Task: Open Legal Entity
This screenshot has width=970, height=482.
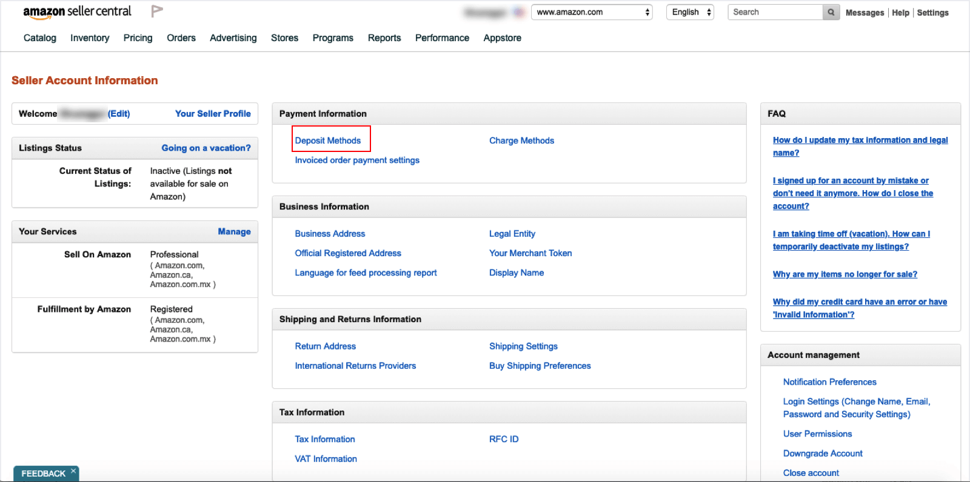Action: [512, 234]
